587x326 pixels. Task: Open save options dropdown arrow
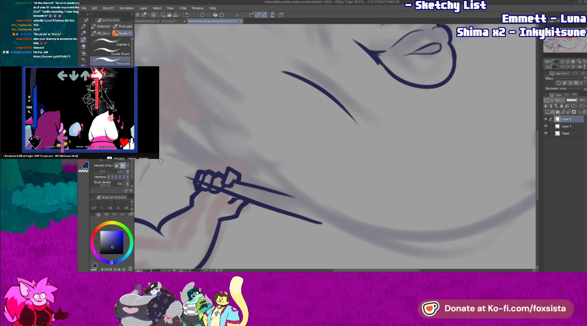(x=180, y=15)
